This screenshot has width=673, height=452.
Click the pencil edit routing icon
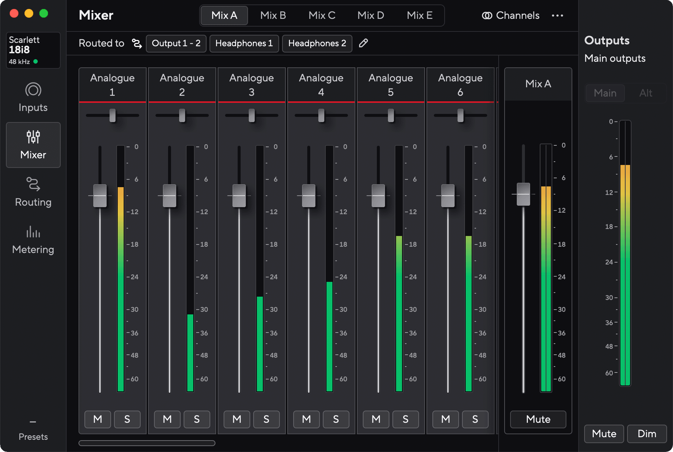(x=364, y=43)
